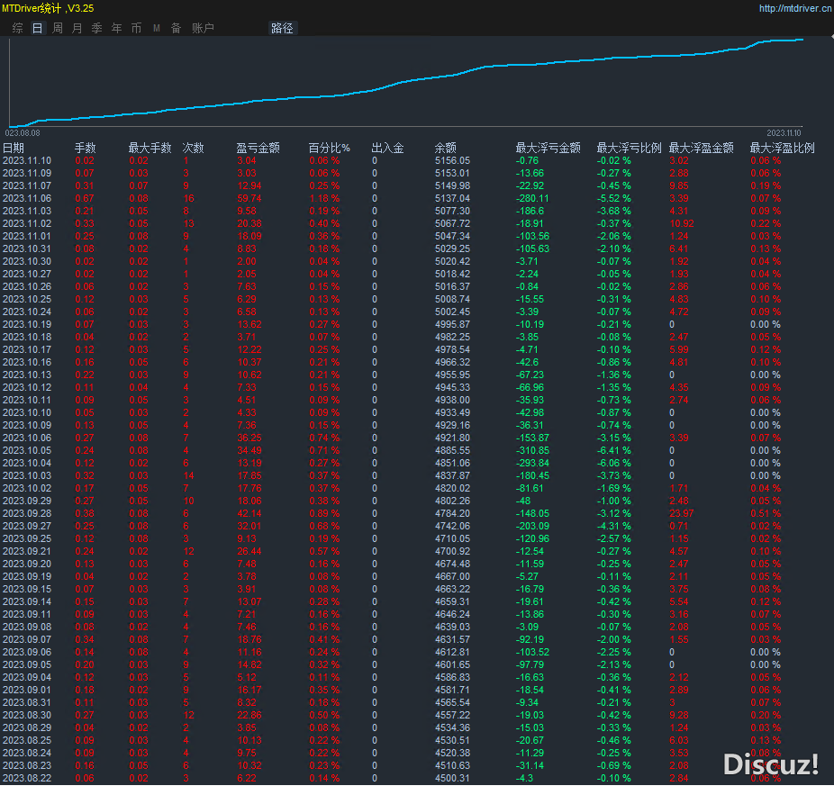834x786 pixels.
Task: Open the 季 quarterly tab
Action: 96,28
